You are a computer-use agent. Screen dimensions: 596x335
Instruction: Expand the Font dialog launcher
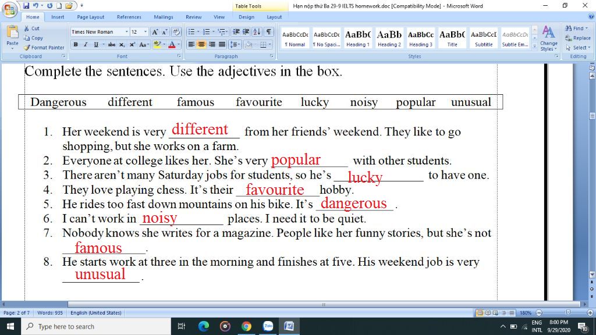pos(179,56)
